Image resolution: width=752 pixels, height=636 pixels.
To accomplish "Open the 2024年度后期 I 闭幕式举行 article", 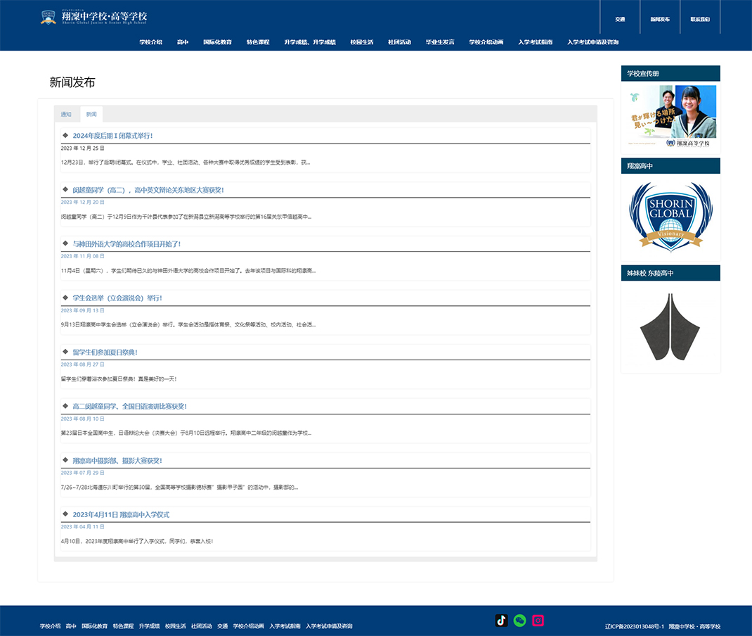I will [x=112, y=136].
